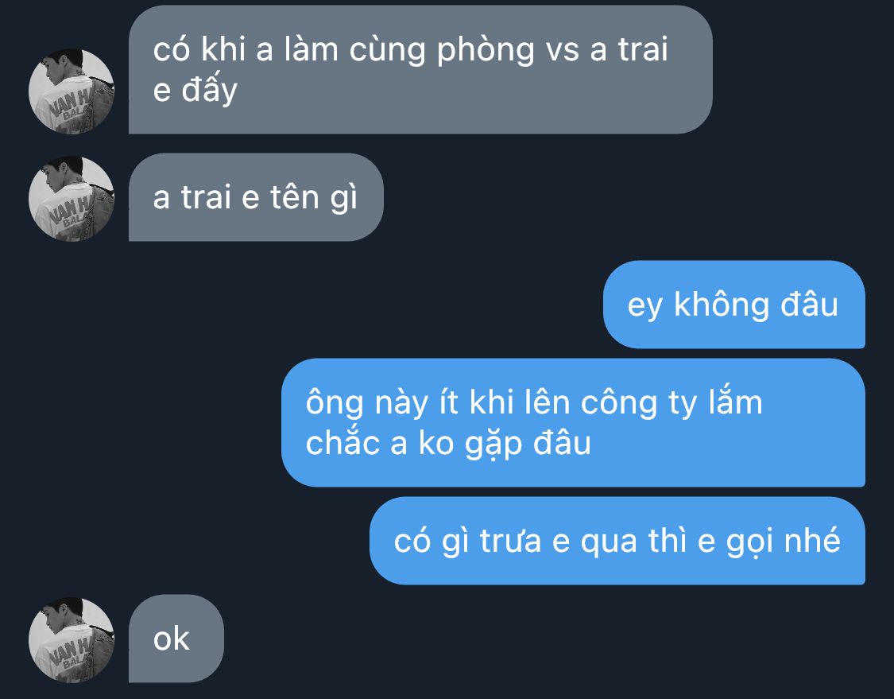894x699 pixels.
Task: Select the gray 'ok' reply bubble
Action: pos(176,639)
